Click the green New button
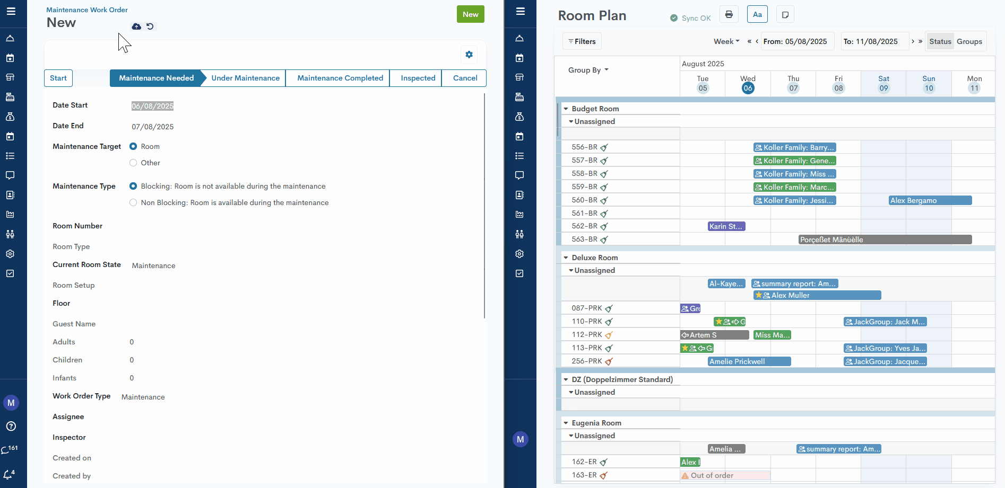1005x488 pixels. (470, 14)
